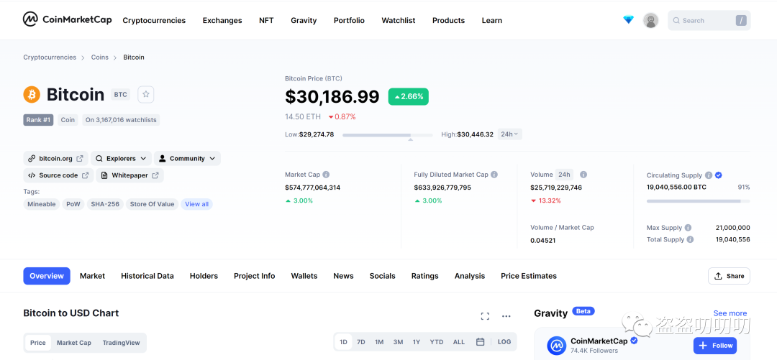Open the Volume 24h period selector
The width and height of the screenshot is (777, 360).
(x=564, y=175)
